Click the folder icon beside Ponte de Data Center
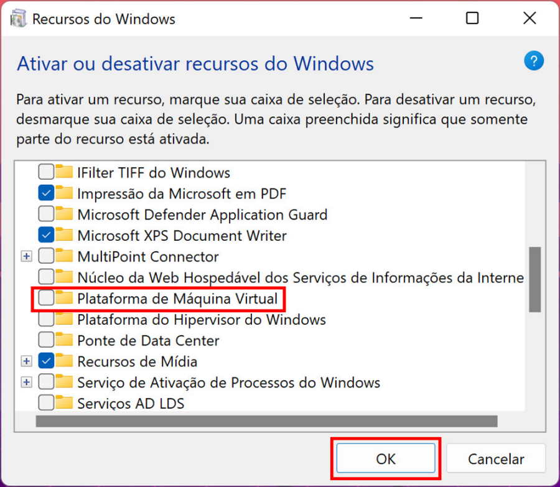560x487 pixels. [x=64, y=340]
